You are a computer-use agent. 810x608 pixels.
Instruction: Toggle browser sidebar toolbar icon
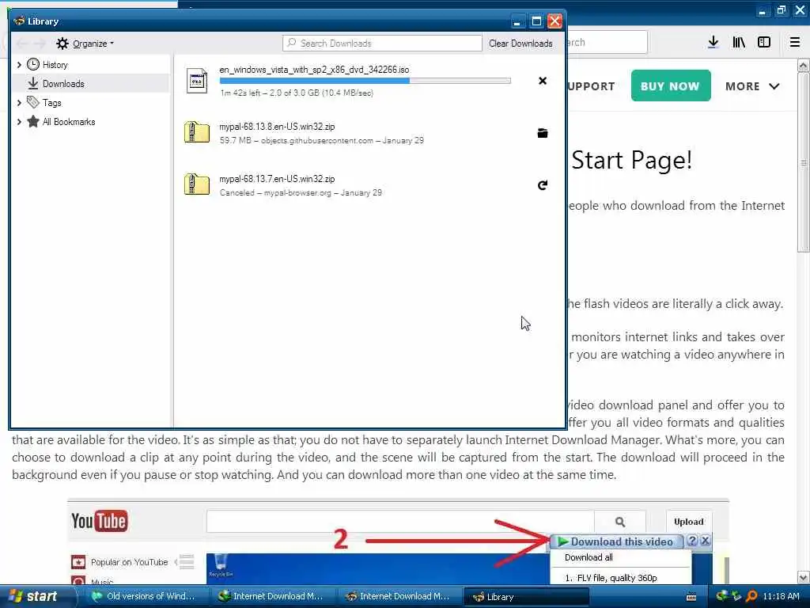tap(764, 43)
